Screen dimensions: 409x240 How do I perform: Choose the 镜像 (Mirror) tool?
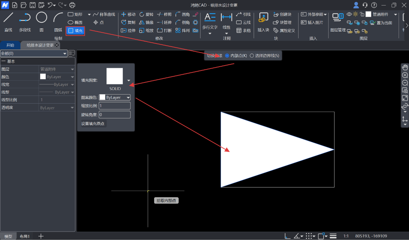tap(146, 22)
